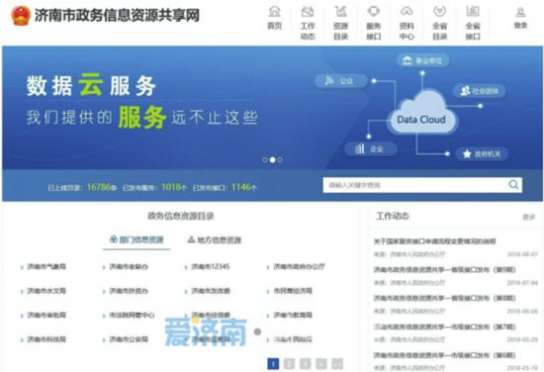Select the 服务接口 navigation icon
Viewport: 544px width, 372px height.
(373, 12)
